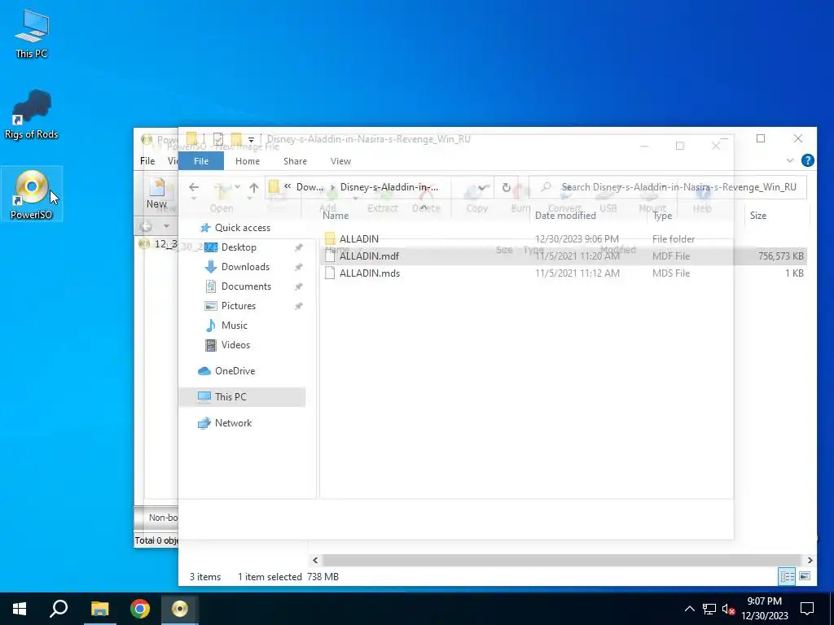834x625 pixels.
Task: Select Quick access in navigation pane
Action: [x=242, y=228]
